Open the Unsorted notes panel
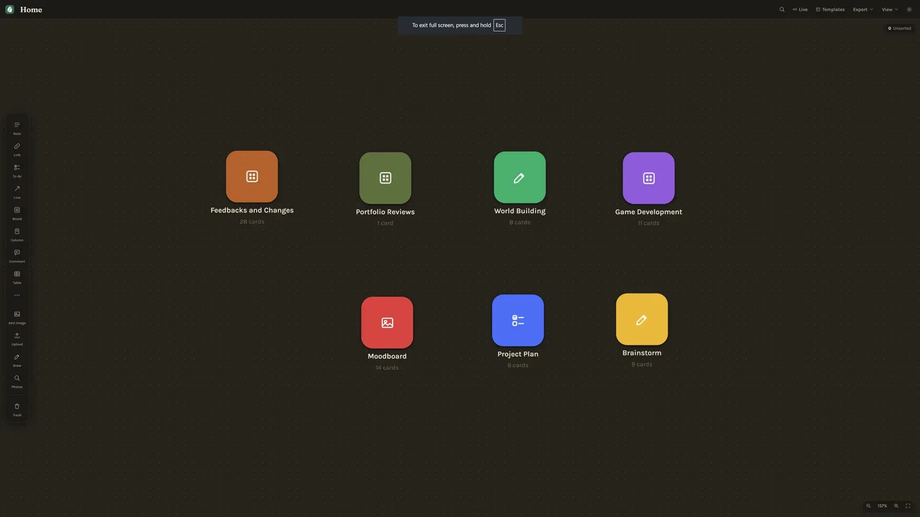Image resolution: width=920 pixels, height=517 pixels. coord(899,28)
